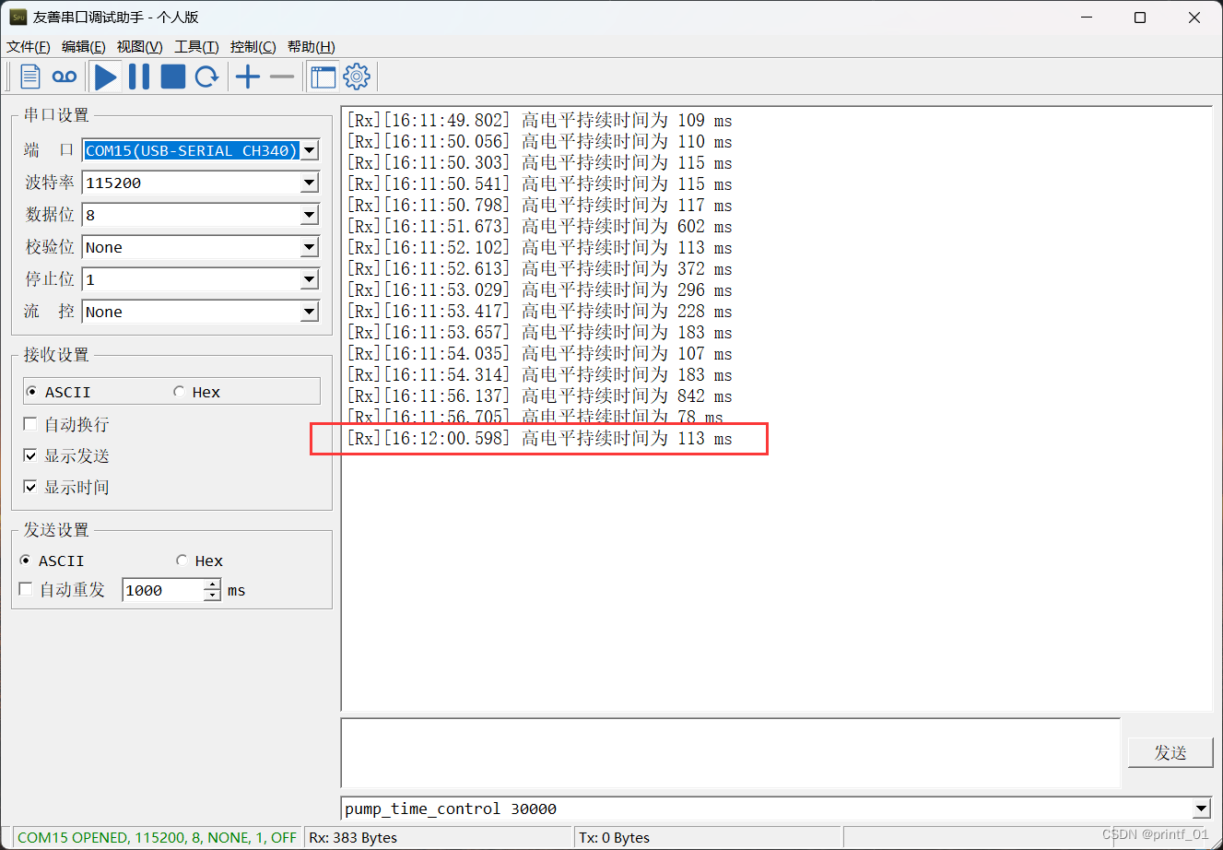This screenshot has width=1223, height=850.
Task: Maximize the serial assistant window
Action: point(1140,18)
